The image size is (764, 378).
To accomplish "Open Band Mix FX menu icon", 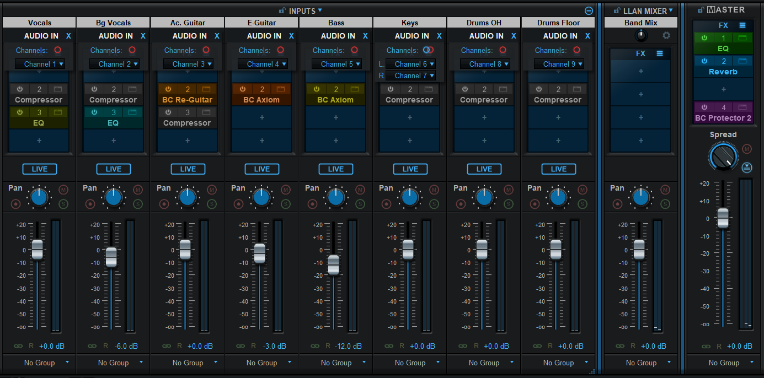I will coord(660,53).
